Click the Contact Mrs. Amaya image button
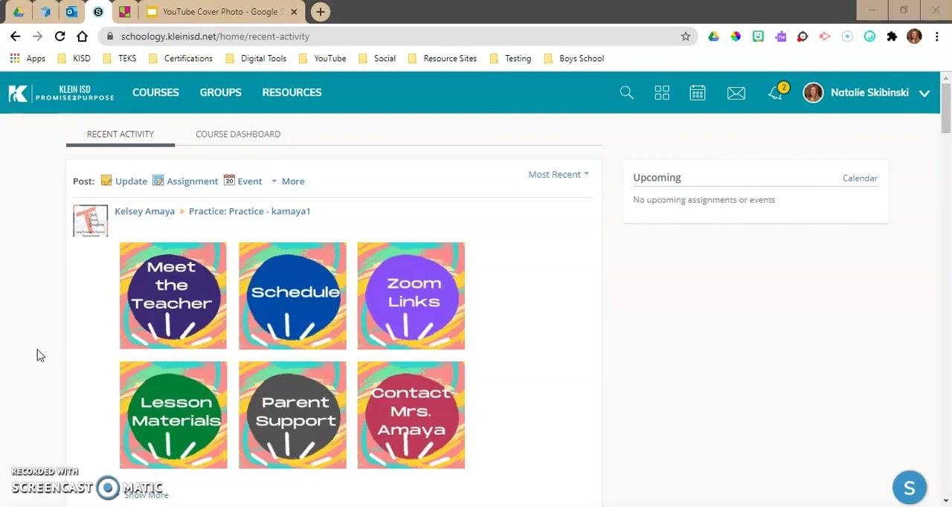Screen dimensions: 952x507 [411, 415]
